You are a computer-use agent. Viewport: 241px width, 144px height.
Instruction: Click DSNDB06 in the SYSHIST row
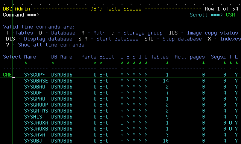point(62,117)
